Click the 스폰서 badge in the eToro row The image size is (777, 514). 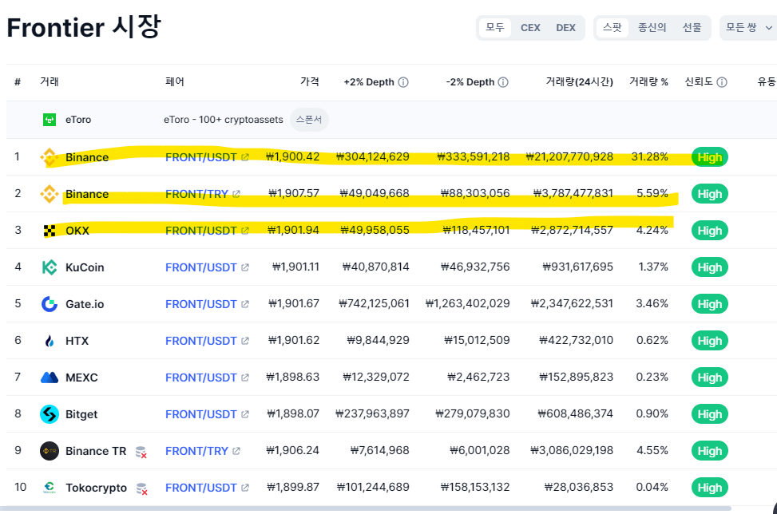tap(309, 120)
